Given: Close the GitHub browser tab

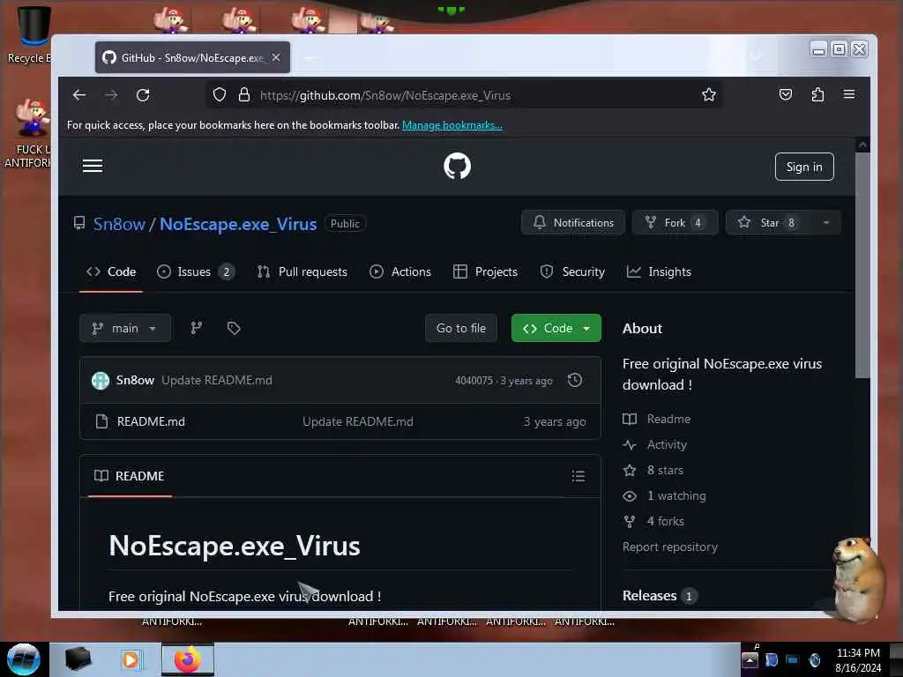Looking at the screenshot, I should click(276, 57).
